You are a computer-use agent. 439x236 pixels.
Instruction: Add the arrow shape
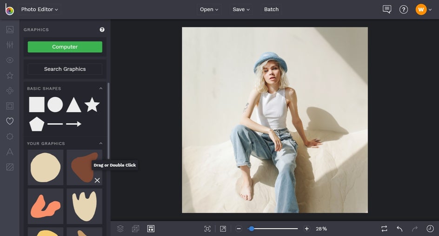[73, 124]
